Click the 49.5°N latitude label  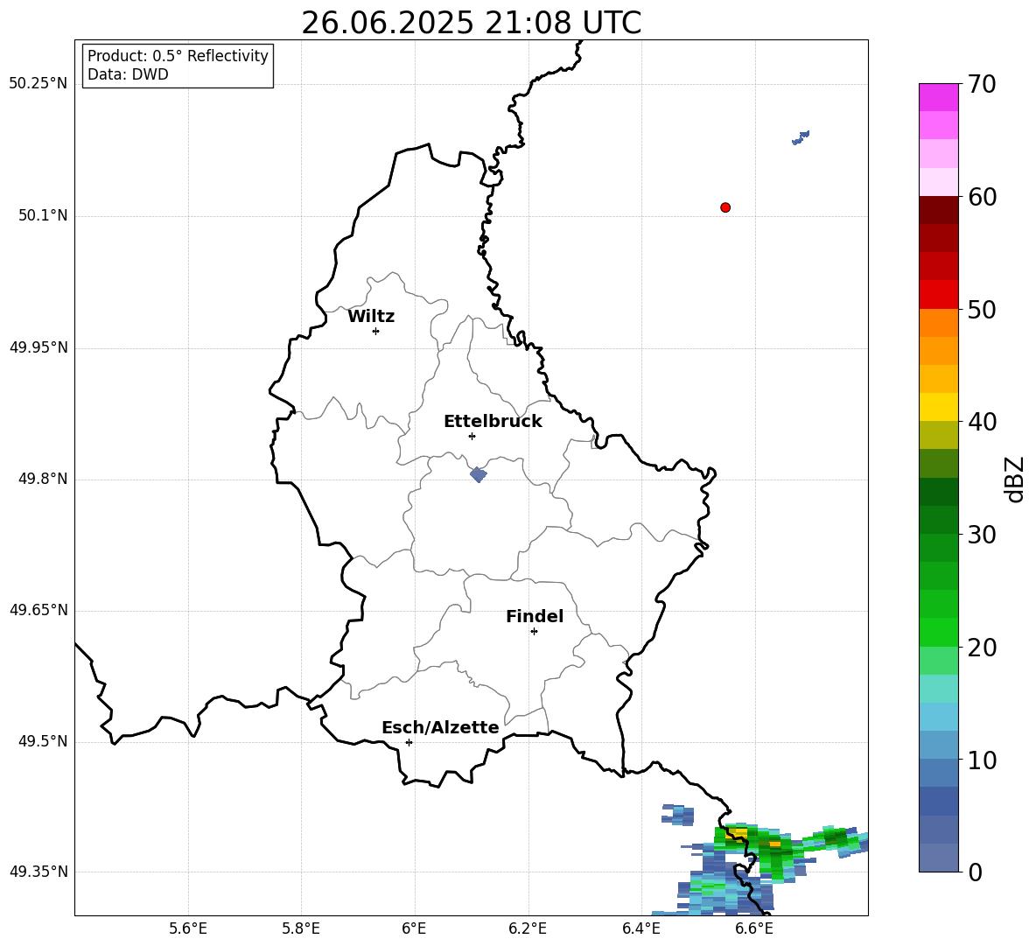[x=43, y=740]
